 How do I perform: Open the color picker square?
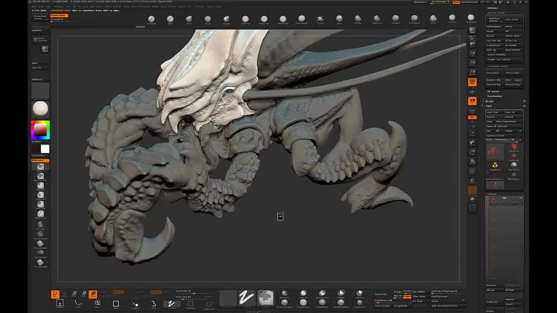tap(40, 130)
